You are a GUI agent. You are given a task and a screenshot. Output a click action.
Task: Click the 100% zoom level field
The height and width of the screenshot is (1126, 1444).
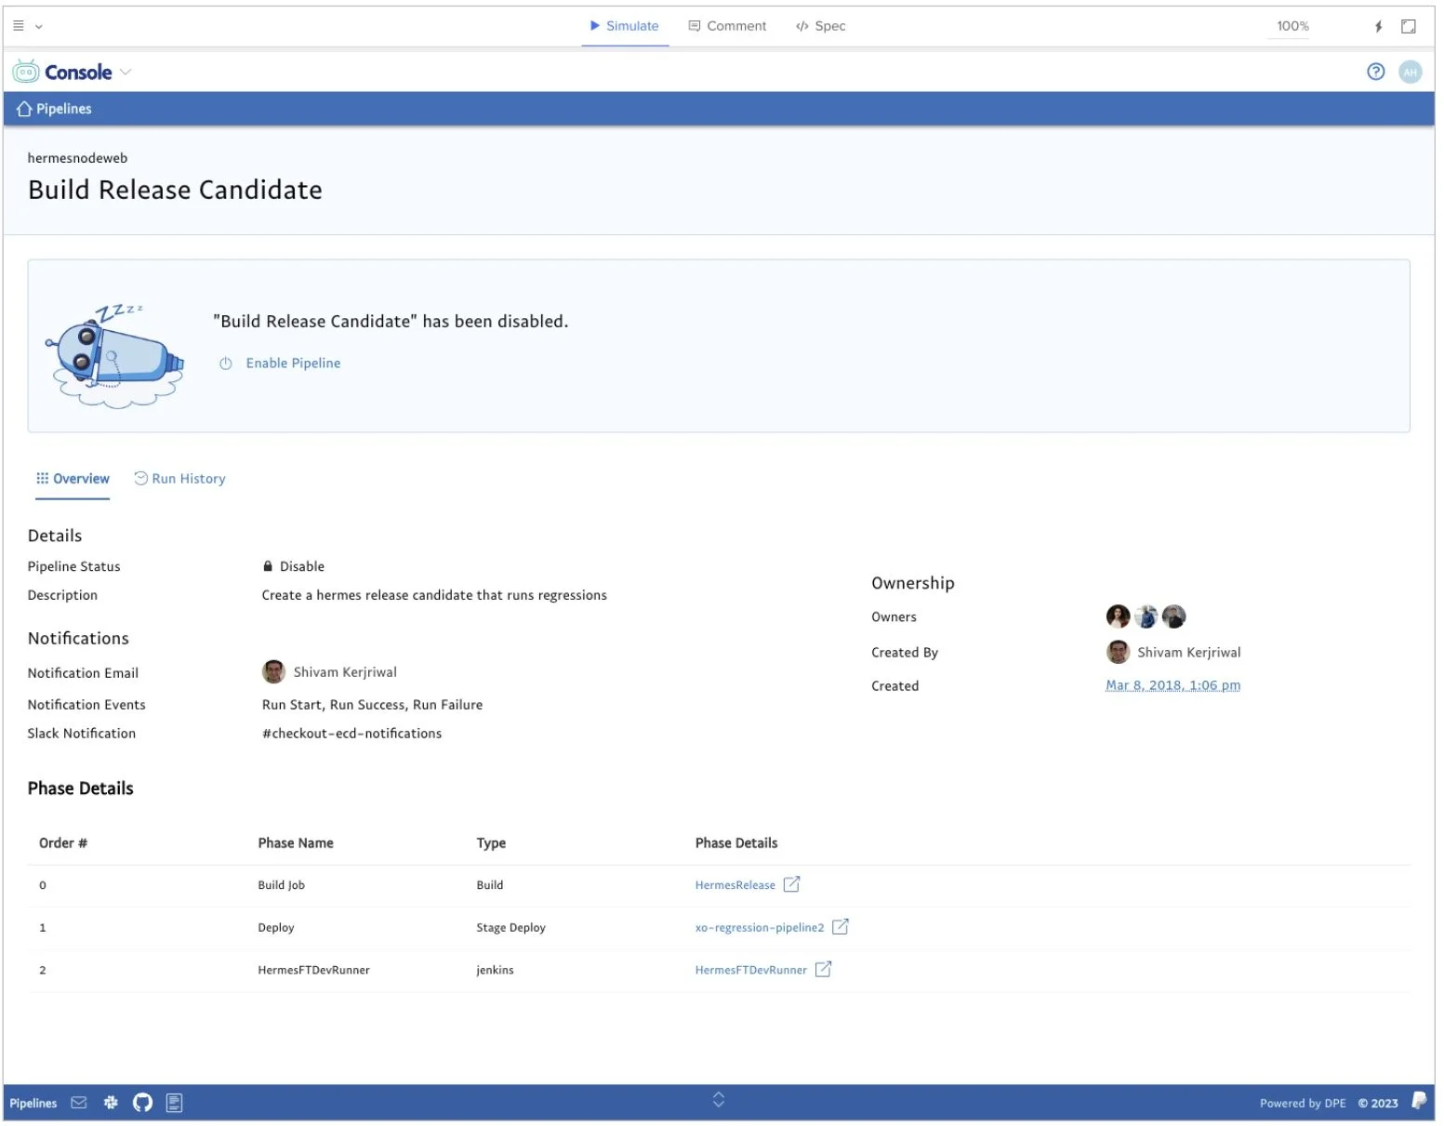pyautogui.click(x=1293, y=26)
